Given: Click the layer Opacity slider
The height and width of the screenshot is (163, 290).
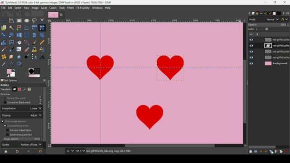Looking at the screenshot, I should (268, 24).
